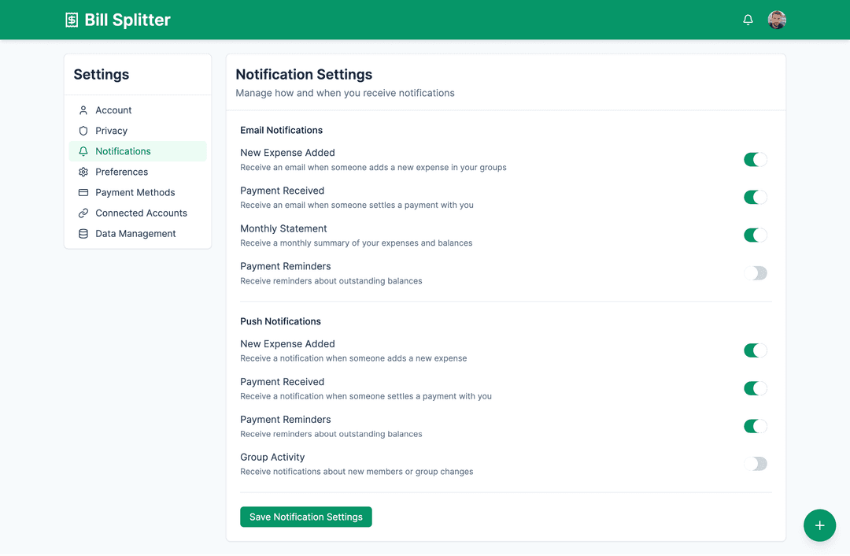Click the Payment Methods credit card icon
Viewport: 850px width, 556px height.
[83, 192]
